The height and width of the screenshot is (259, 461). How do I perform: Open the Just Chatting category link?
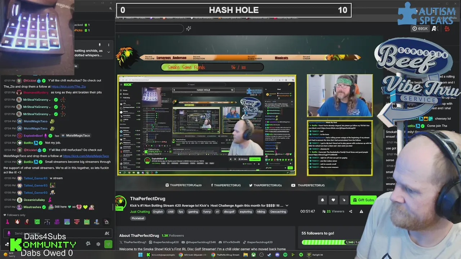point(140,212)
